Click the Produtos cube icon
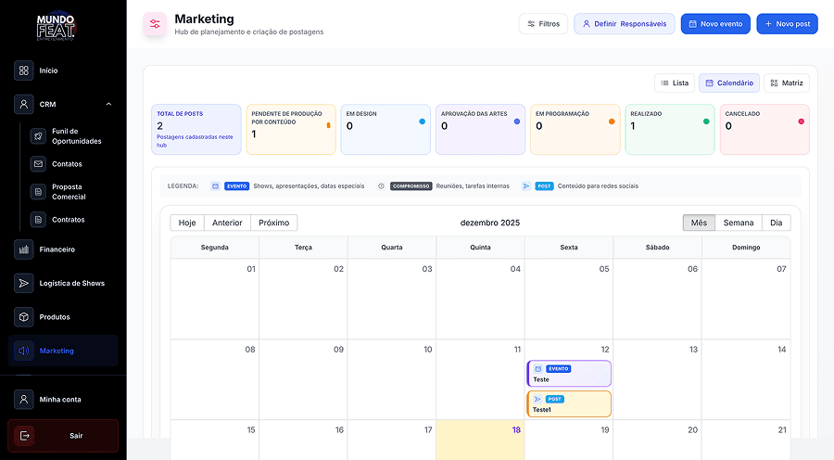834x460 pixels. (x=23, y=317)
